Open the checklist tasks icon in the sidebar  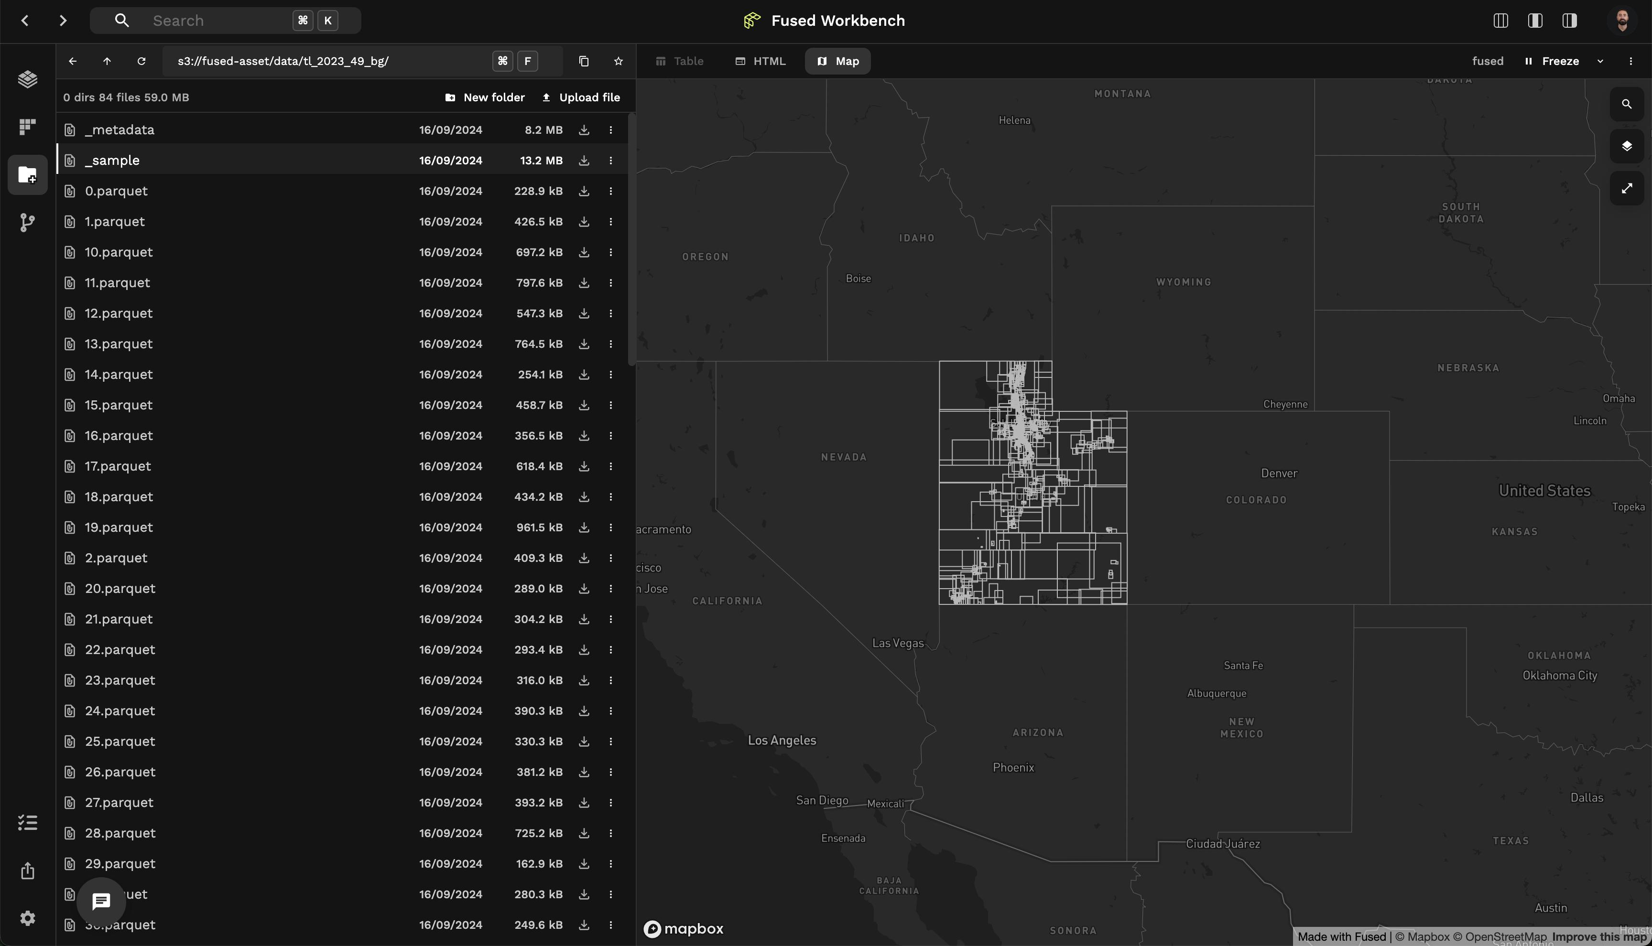click(x=27, y=823)
